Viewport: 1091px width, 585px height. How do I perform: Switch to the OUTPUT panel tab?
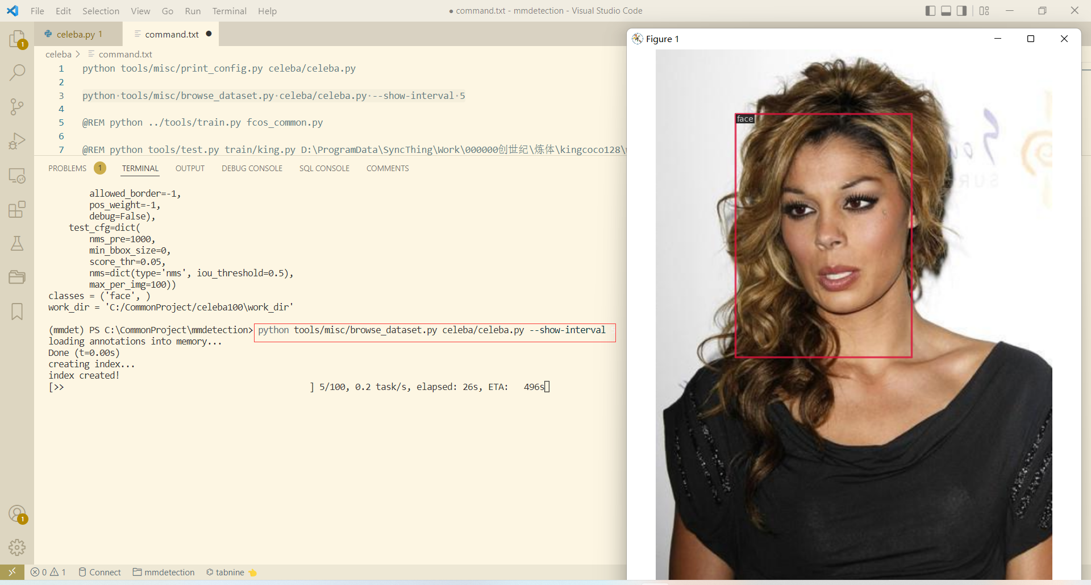click(x=190, y=168)
